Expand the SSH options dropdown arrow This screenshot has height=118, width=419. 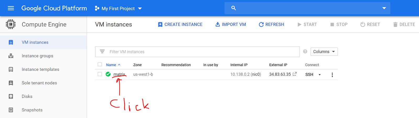(x=319, y=75)
